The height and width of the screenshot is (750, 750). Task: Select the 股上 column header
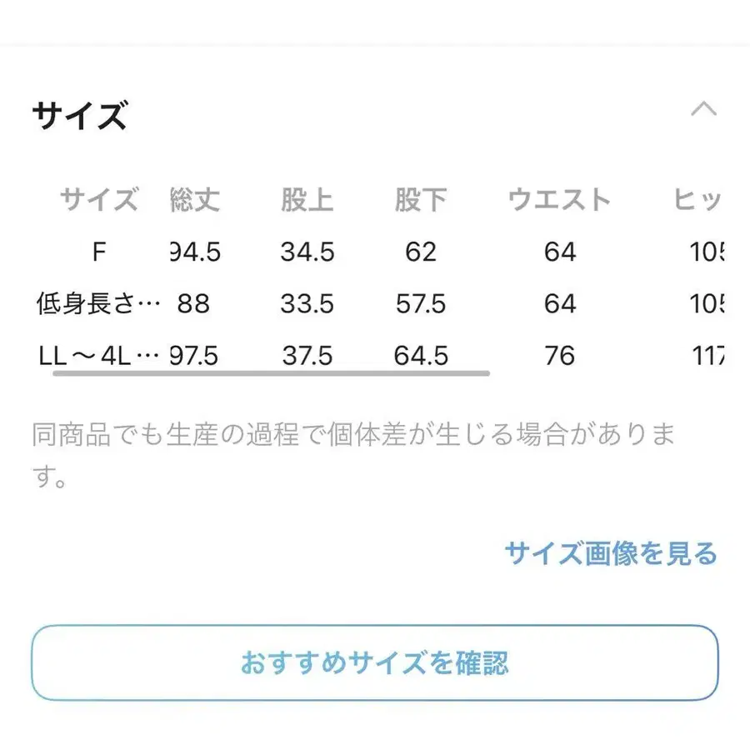click(x=307, y=200)
